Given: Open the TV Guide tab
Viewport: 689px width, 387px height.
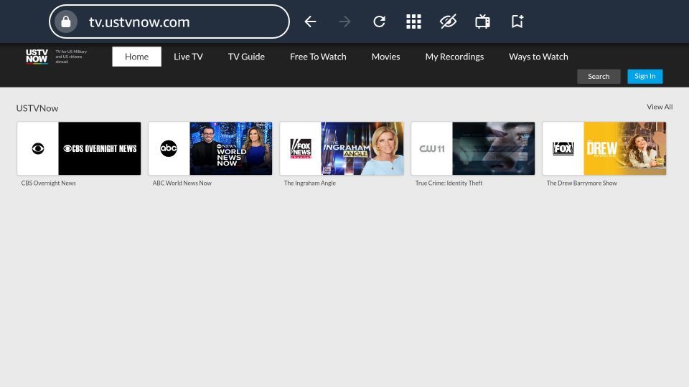Looking at the screenshot, I should tap(246, 57).
